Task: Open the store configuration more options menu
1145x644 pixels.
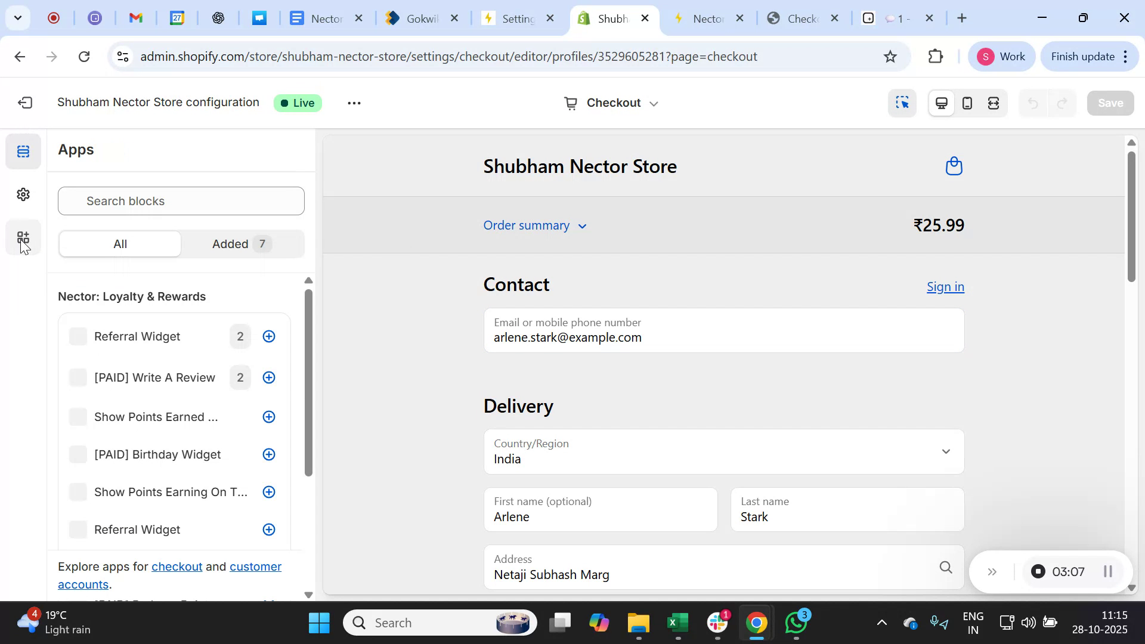Action: pyautogui.click(x=354, y=103)
